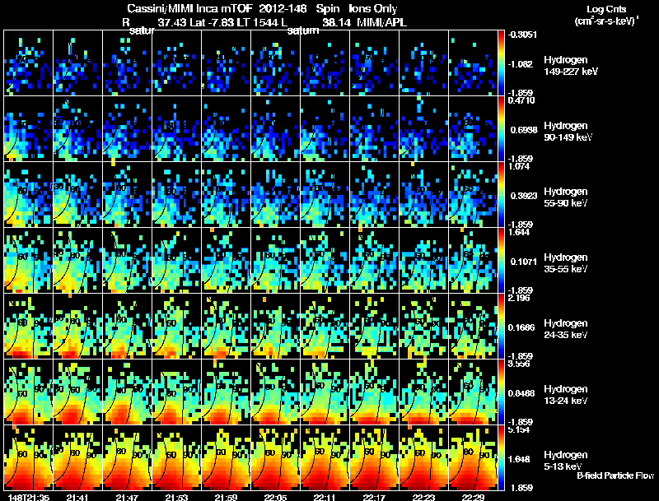The width and height of the screenshot is (659, 501).
Task: Click the "22:17" time axis label
Action: 374,497
